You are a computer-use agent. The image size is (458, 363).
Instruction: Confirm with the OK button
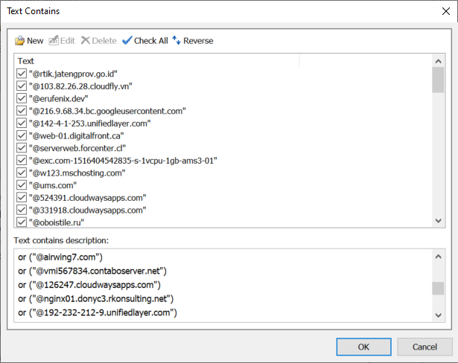363,347
